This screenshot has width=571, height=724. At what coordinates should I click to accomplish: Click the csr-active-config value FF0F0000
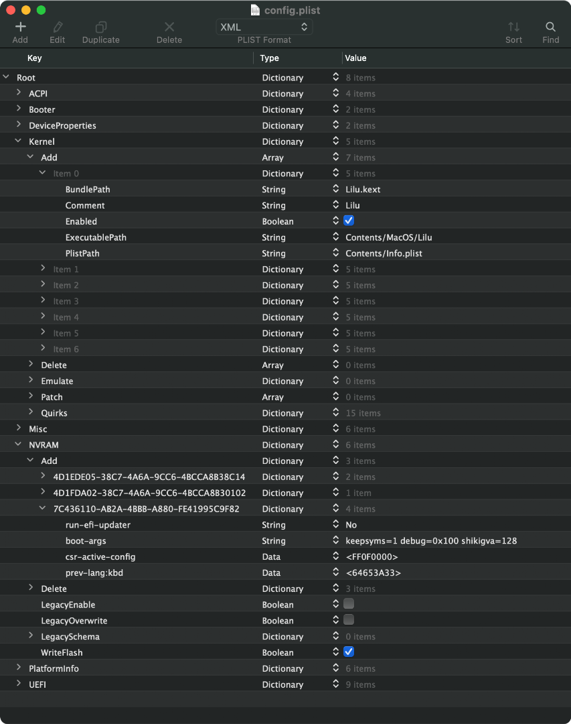pyautogui.click(x=372, y=557)
